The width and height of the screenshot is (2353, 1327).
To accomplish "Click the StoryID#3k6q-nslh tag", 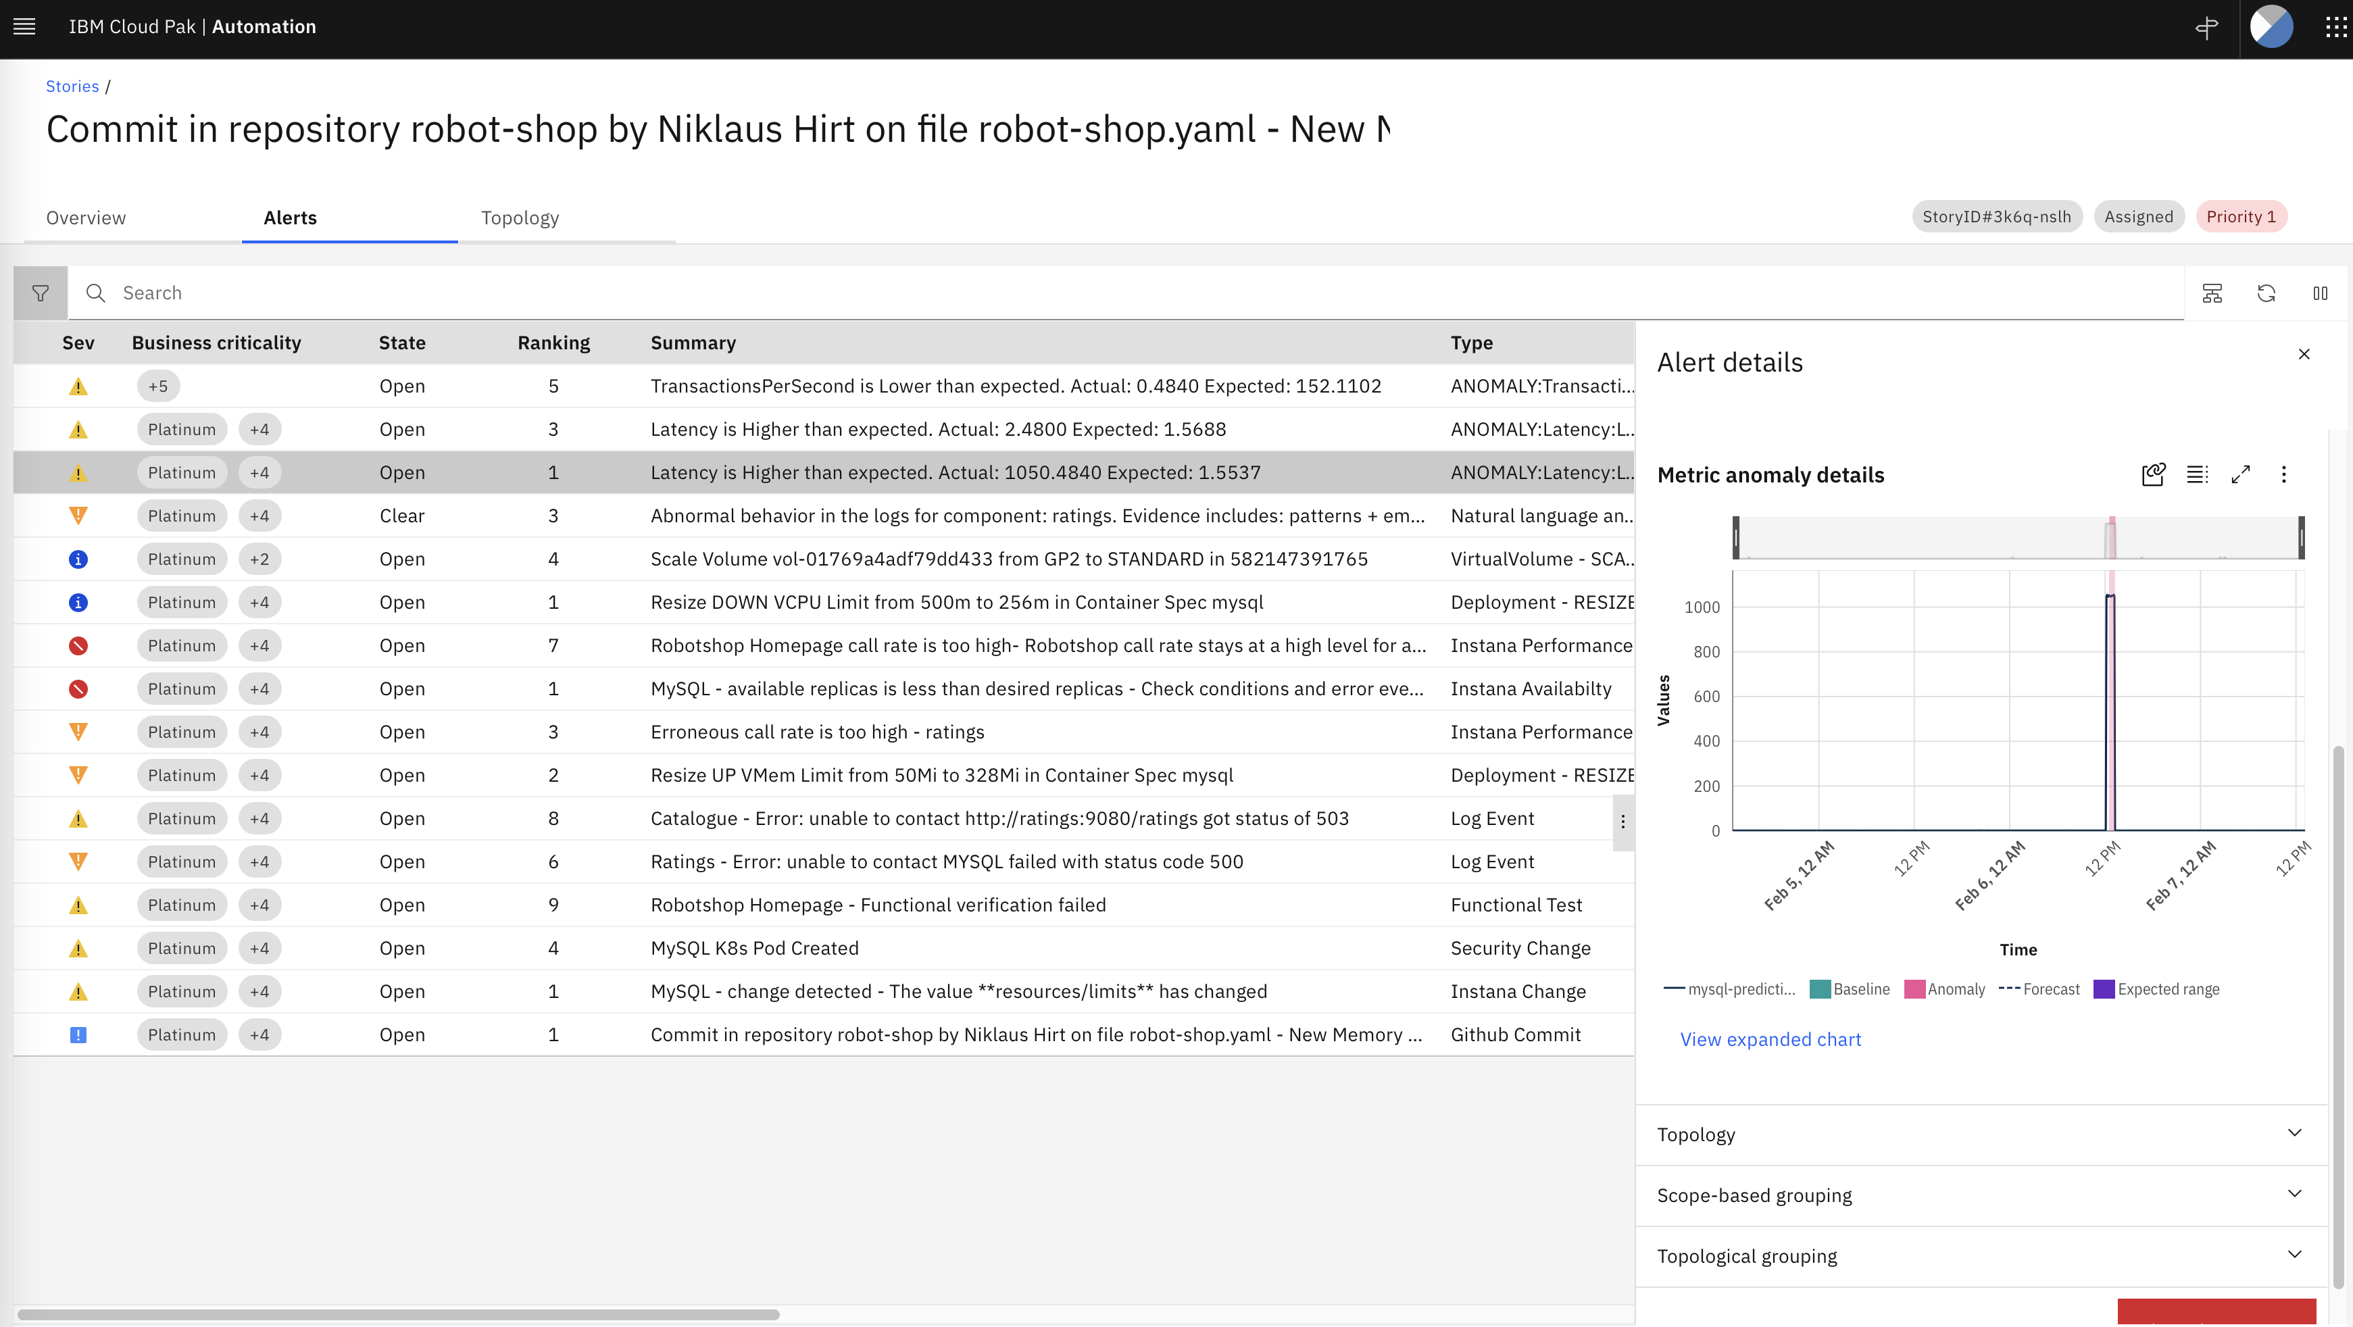I will click(1997, 216).
